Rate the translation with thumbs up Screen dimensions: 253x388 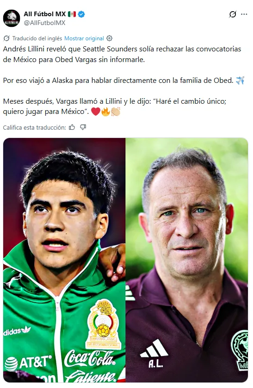point(72,127)
